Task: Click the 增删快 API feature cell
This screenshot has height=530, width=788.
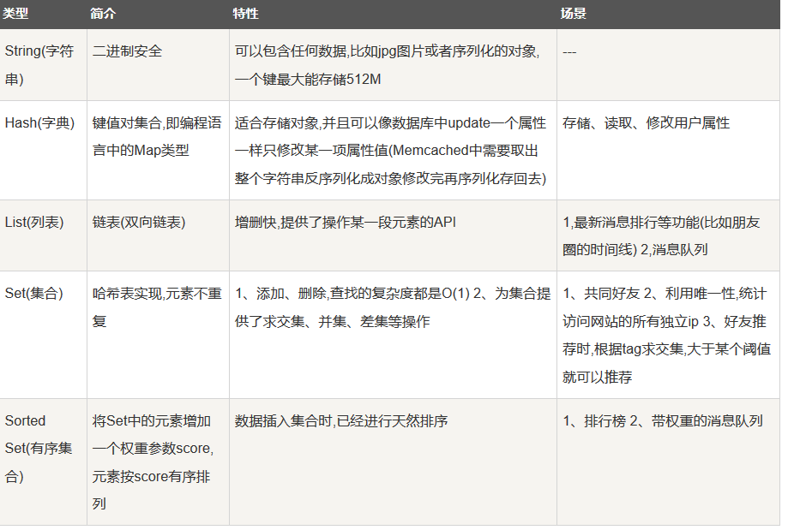Action: pyautogui.click(x=393, y=235)
